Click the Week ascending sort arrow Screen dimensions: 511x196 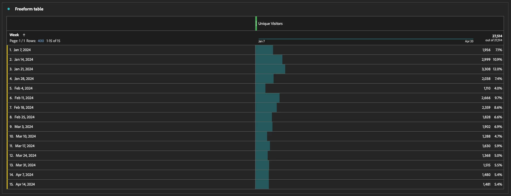point(24,35)
